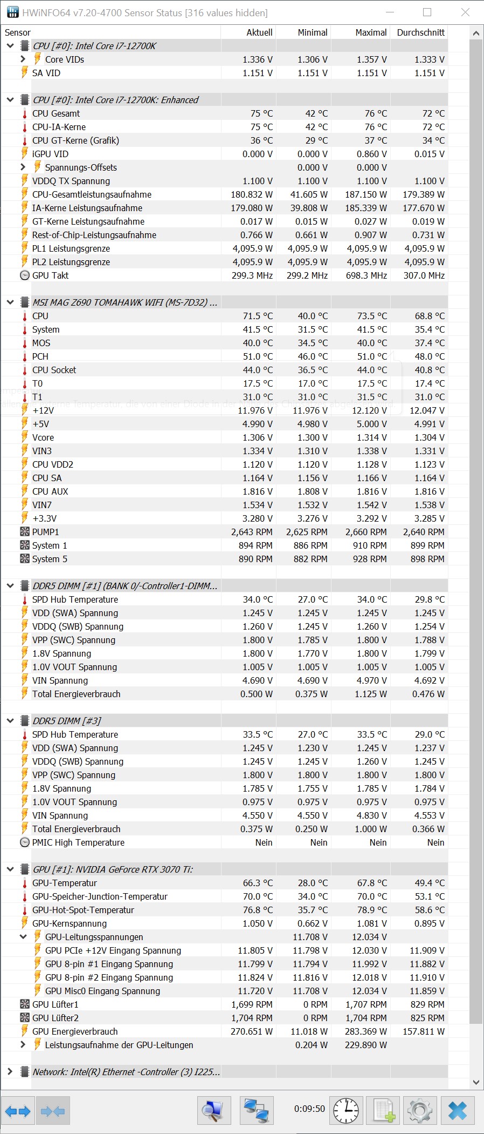Image resolution: width=484 pixels, height=1134 pixels.
Task: Expand the Spannungs-Offsets group
Action: tap(23, 167)
